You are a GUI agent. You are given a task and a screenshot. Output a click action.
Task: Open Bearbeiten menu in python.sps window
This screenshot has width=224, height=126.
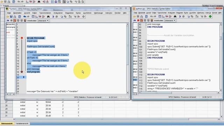[142, 13]
